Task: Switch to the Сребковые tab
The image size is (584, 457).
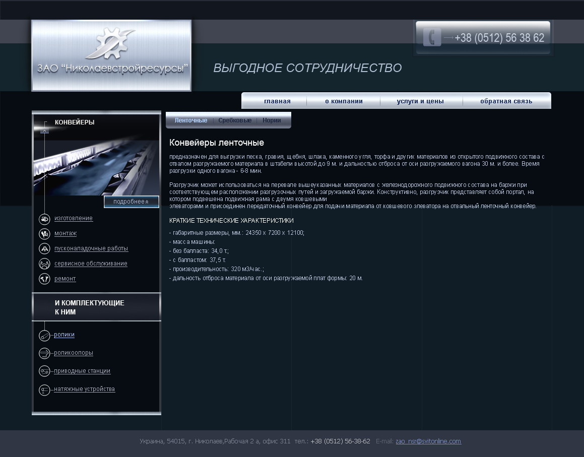Action: click(x=235, y=120)
